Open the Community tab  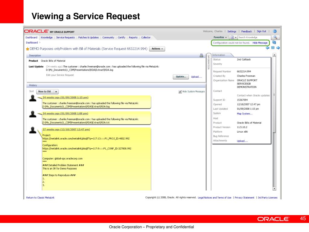(x=108, y=37)
